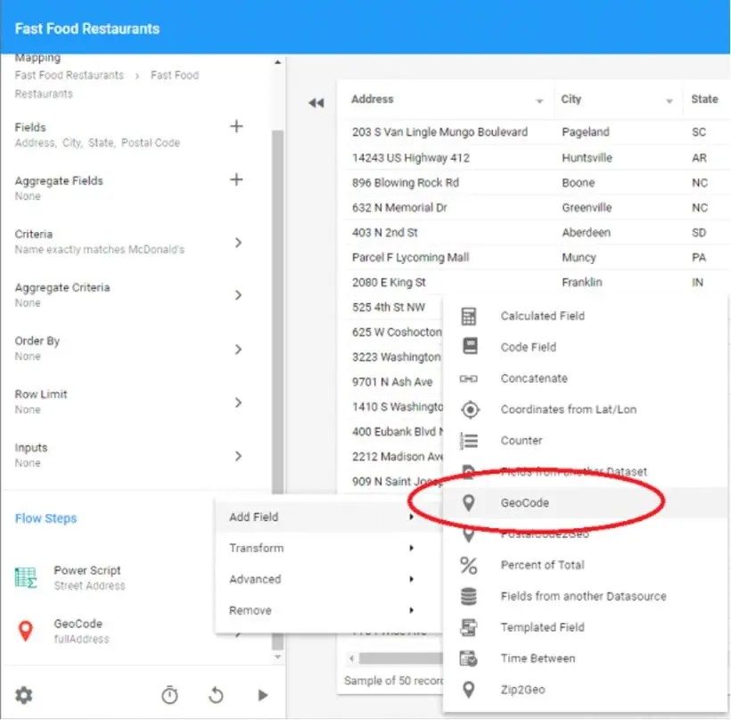The width and height of the screenshot is (731, 720).
Task: Click the Templated Field icon
Action: tap(469, 627)
